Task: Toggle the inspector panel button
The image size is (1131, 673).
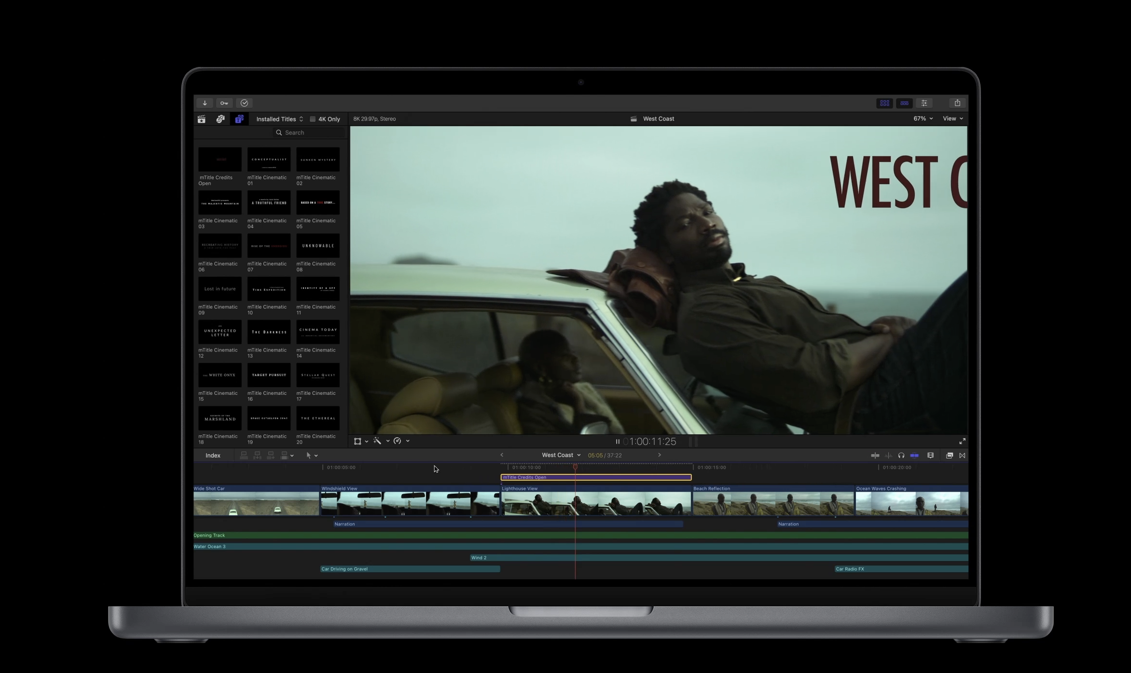Action: click(x=924, y=103)
